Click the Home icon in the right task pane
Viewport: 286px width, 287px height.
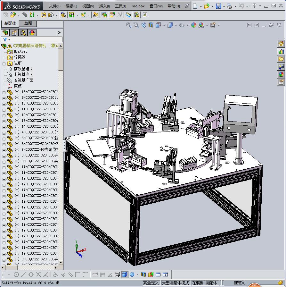click(x=281, y=44)
